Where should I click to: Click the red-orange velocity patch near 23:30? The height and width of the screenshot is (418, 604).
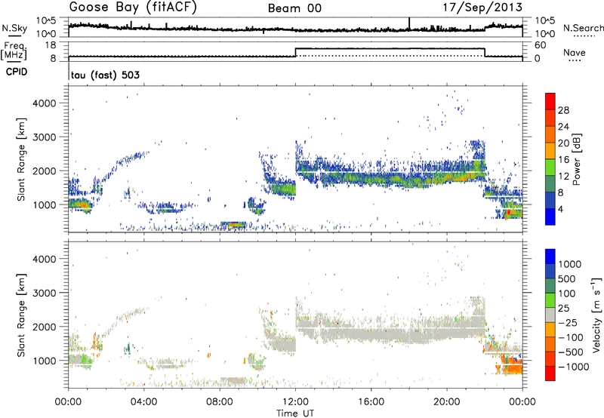513,367
